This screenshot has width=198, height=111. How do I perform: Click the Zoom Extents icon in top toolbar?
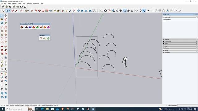(x=74, y=11)
